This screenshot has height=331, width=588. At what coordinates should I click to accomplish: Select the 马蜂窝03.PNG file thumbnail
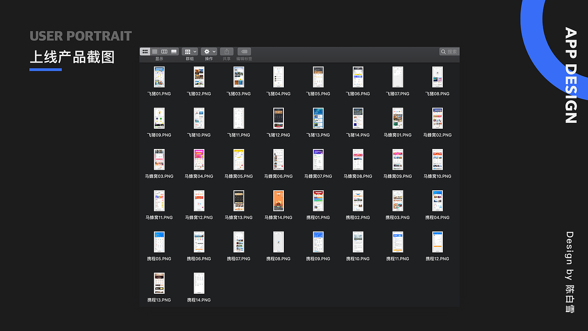159,160
